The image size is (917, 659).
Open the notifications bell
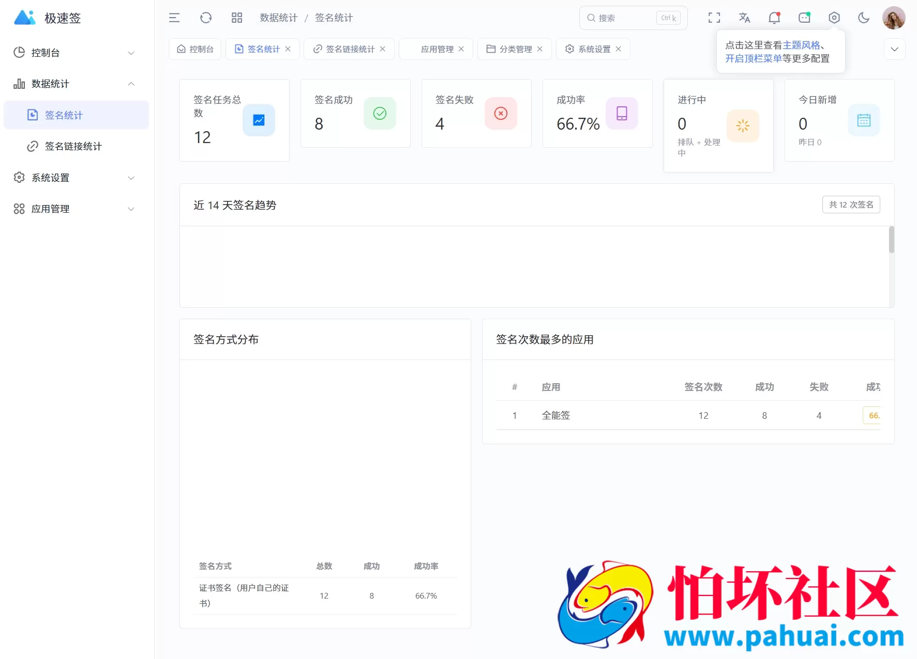[x=774, y=18]
